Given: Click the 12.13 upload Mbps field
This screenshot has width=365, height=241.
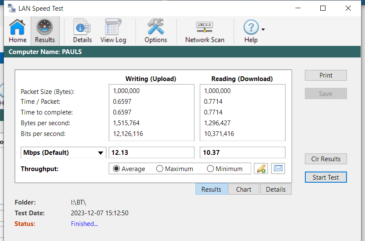Looking at the screenshot, I should [152, 153].
